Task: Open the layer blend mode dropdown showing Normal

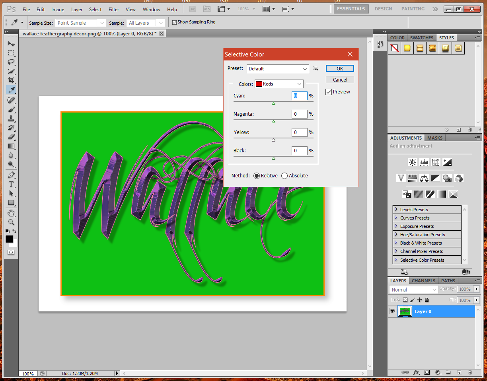Action: (x=413, y=290)
